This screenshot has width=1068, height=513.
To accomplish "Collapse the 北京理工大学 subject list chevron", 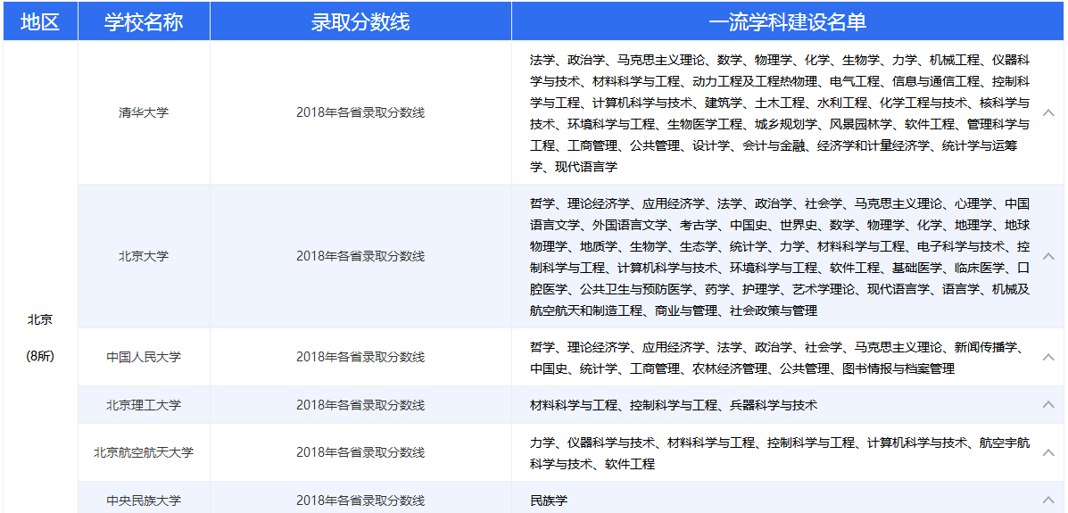I will pyautogui.click(x=1049, y=405).
